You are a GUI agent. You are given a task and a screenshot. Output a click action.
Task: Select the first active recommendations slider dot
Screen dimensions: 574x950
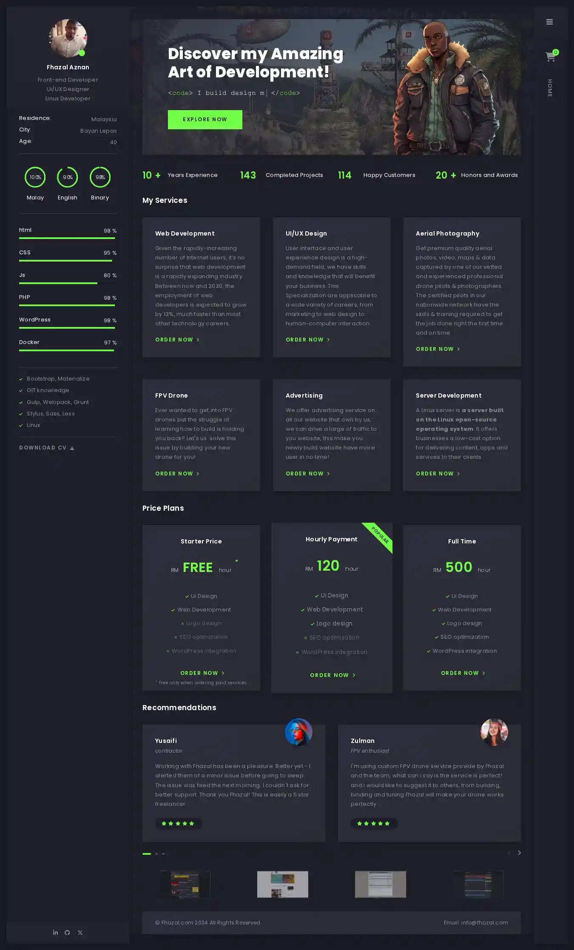[x=147, y=853]
